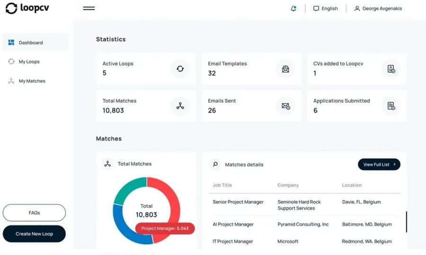
Task: Click the Applications Submitted document icon
Action: pos(391,106)
